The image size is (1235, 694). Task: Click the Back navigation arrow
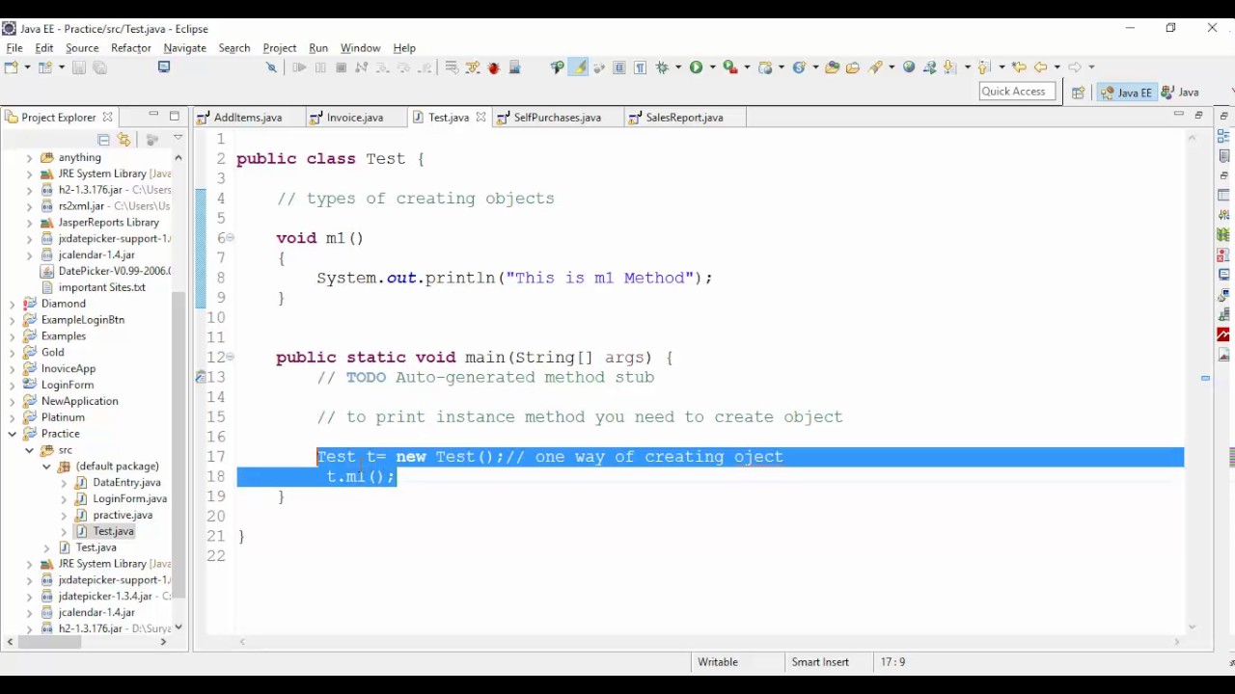tap(1040, 67)
